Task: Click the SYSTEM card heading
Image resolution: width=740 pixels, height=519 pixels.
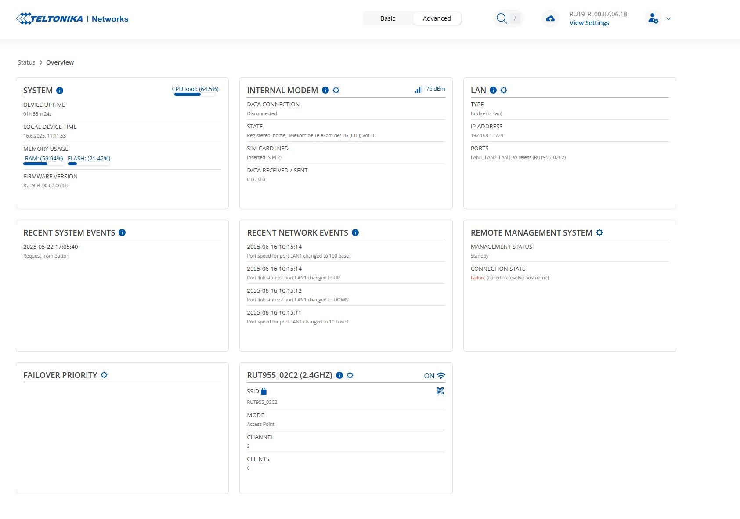Action: click(38, 91)
